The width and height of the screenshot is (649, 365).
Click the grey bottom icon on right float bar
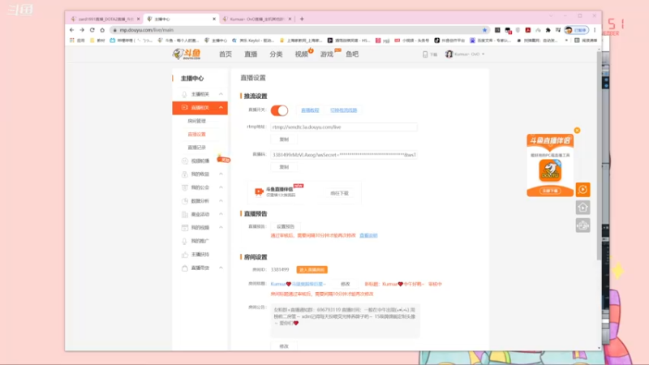click(582, 225)
